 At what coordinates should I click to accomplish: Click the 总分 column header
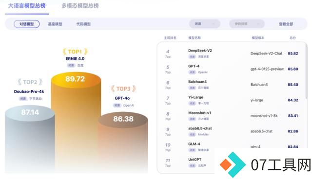292,38
